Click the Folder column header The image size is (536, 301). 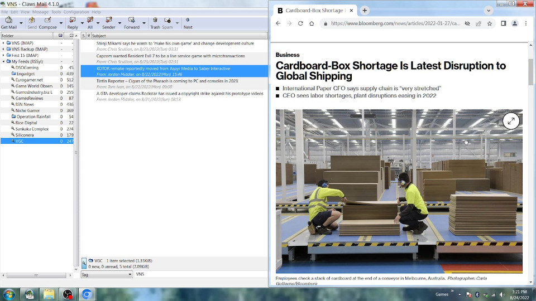[x=27, y=36]
